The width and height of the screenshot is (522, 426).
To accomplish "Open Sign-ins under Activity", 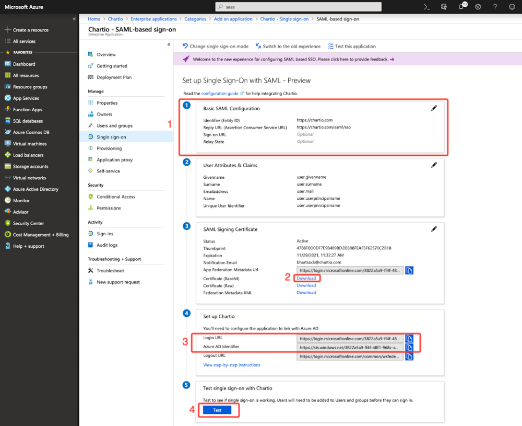I will click(x=105, y=234).
